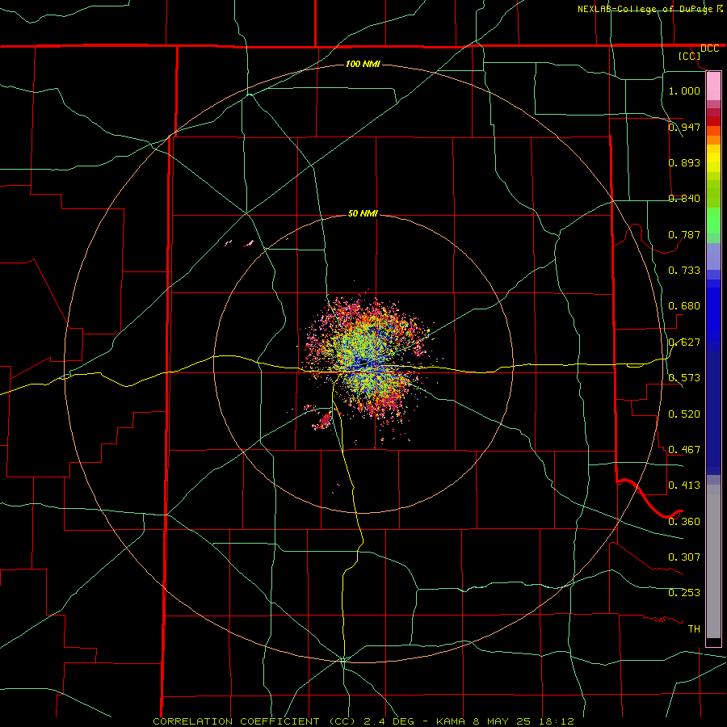Image resolution: width=727 pixels, height=727 pixels.
Task: Select the 0.573 scale value
Action: coord(684,378)
